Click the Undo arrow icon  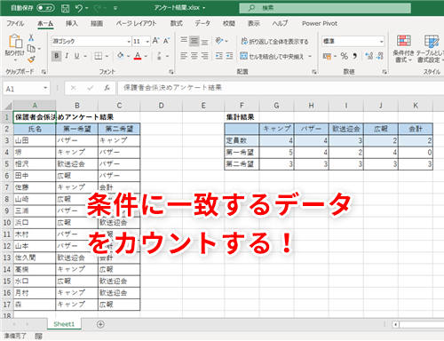pos(79,8)
